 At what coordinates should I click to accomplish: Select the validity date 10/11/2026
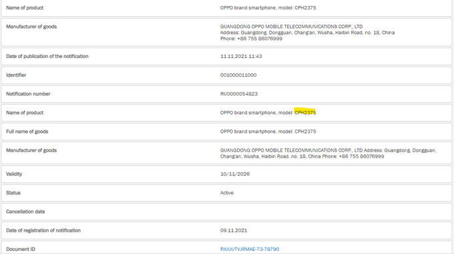point(235,174)
